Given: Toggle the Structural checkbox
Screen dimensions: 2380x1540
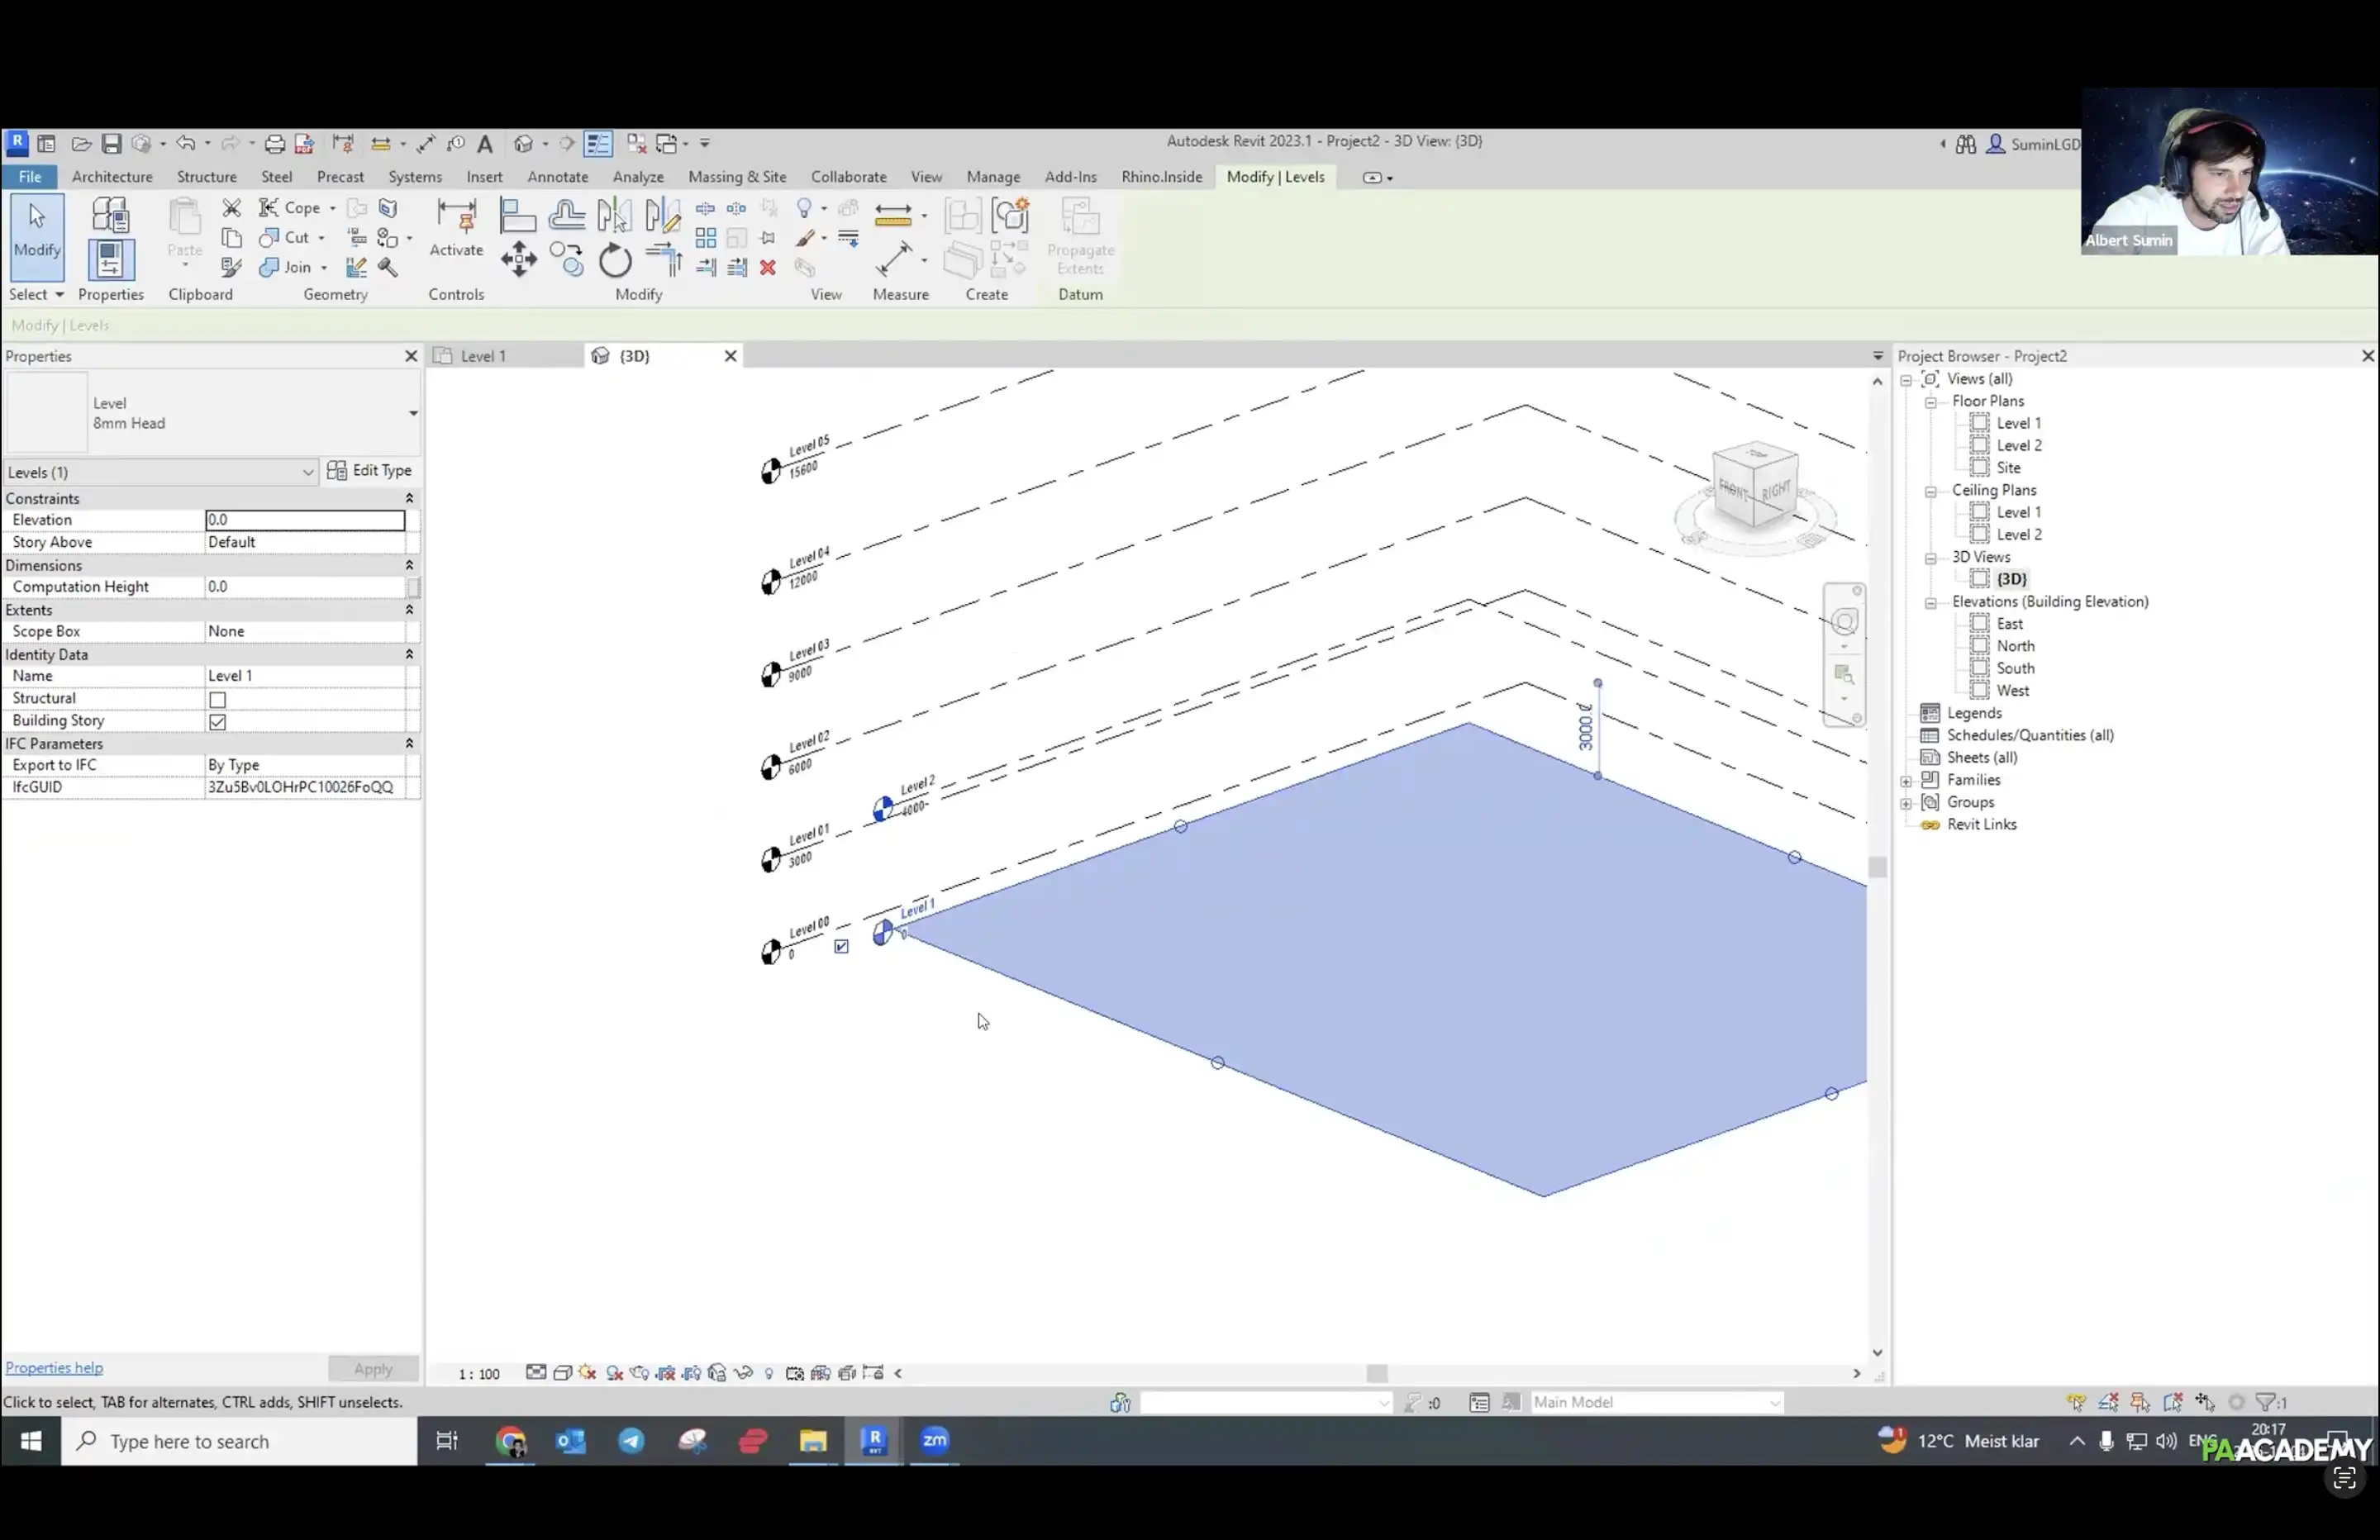Looking at the screenshot, I should click(x=217, y=699).
